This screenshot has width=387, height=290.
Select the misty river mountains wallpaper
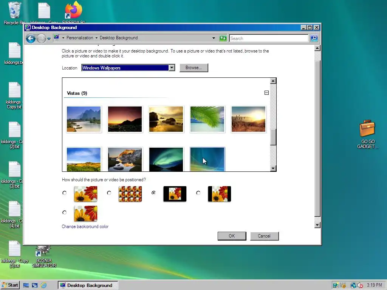[x=84, y=119]
